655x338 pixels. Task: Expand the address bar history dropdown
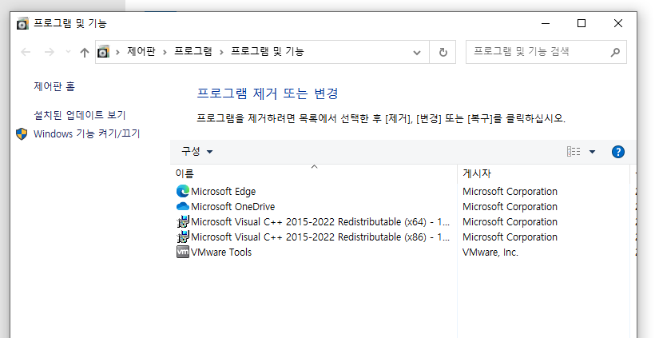(416, 53)
